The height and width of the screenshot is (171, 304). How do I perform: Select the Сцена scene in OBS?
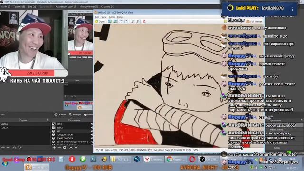click(x=25, y=124)
